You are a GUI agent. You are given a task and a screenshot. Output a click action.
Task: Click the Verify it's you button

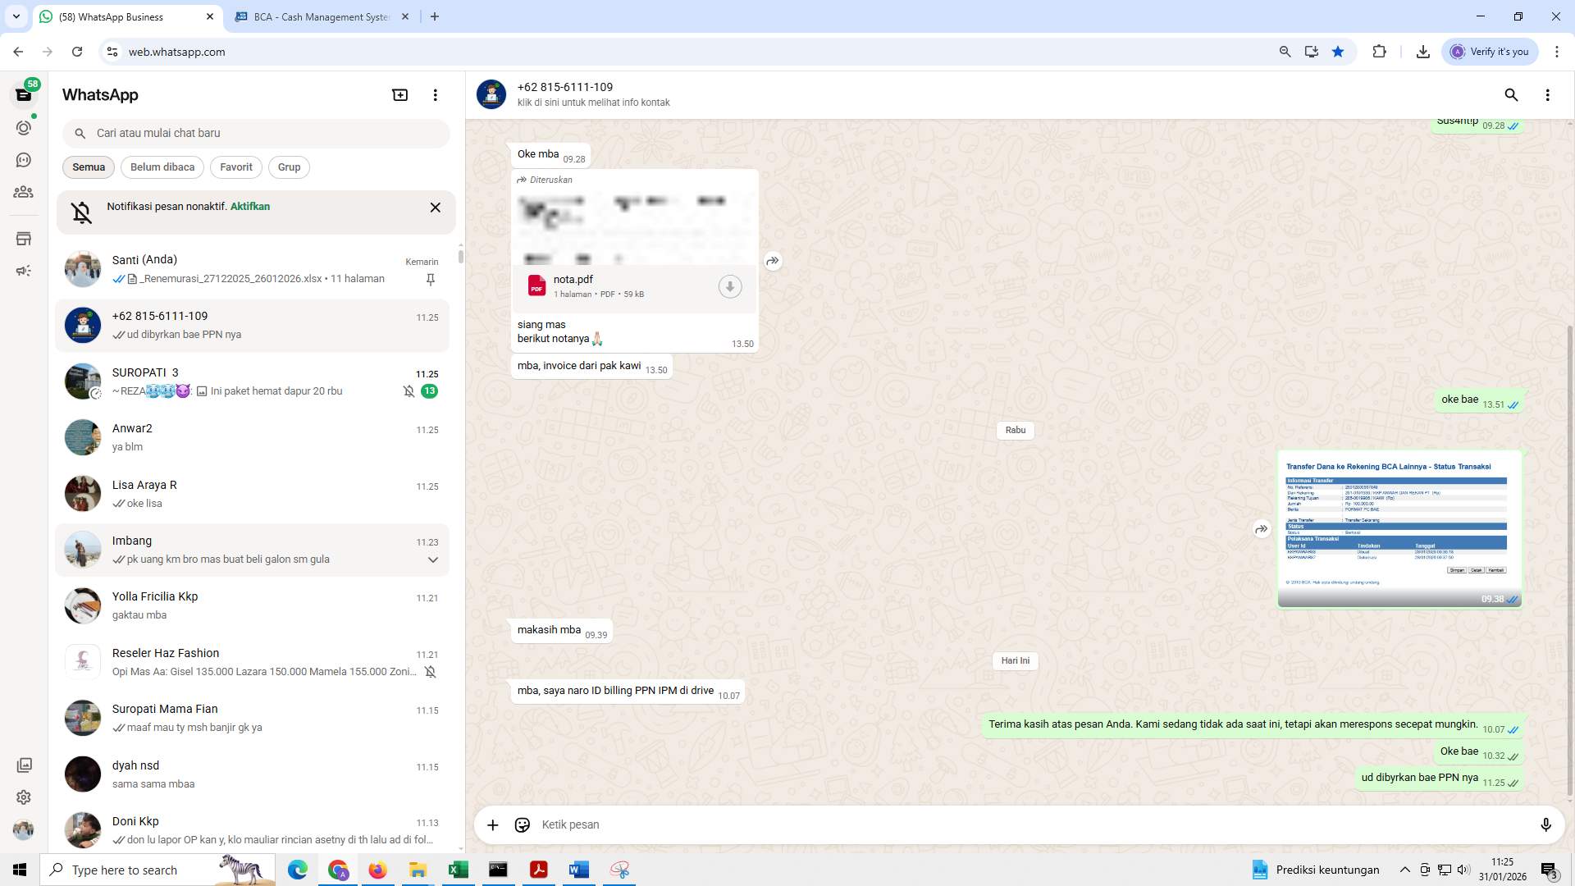point(1489,51)
